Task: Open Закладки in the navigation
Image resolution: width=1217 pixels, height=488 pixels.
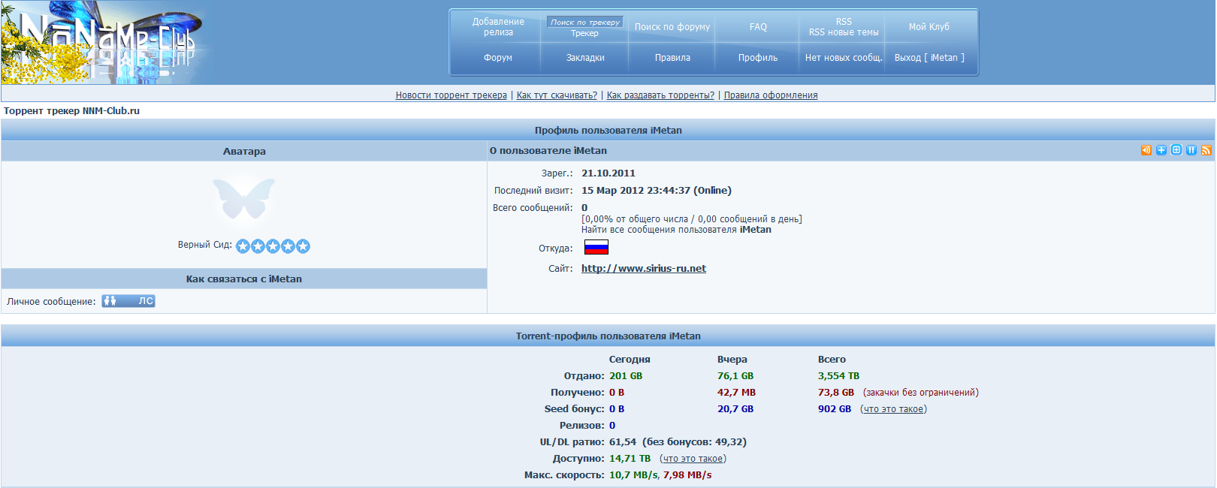Action: 584,58
